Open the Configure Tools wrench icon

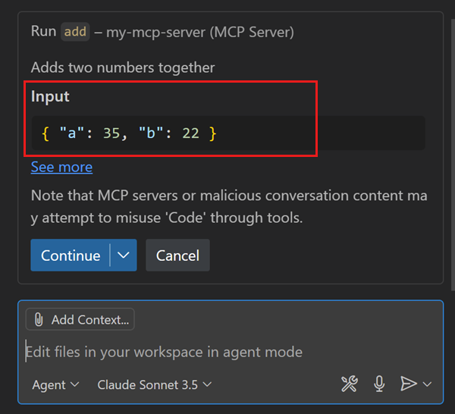click(x=349, y=384)
